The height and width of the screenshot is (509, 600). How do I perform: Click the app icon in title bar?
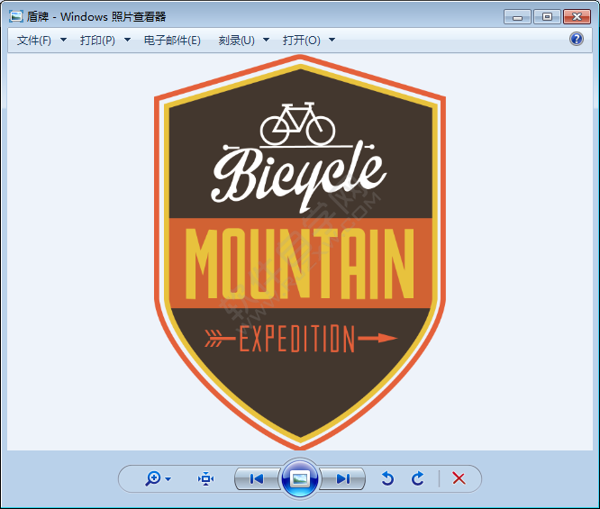pos(15,16)
